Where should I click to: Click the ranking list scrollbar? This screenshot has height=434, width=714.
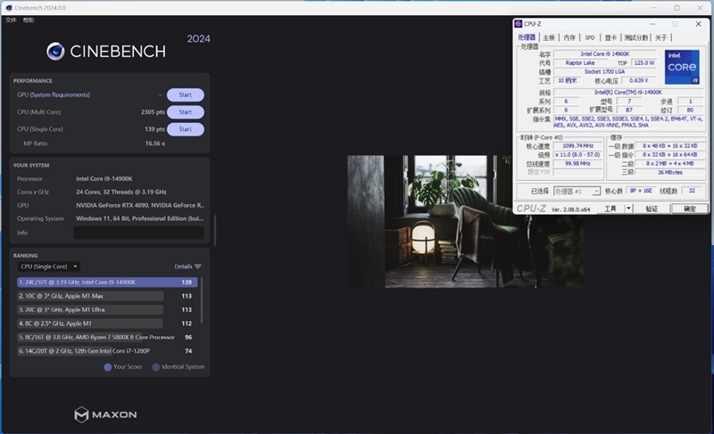coord(202,300)
